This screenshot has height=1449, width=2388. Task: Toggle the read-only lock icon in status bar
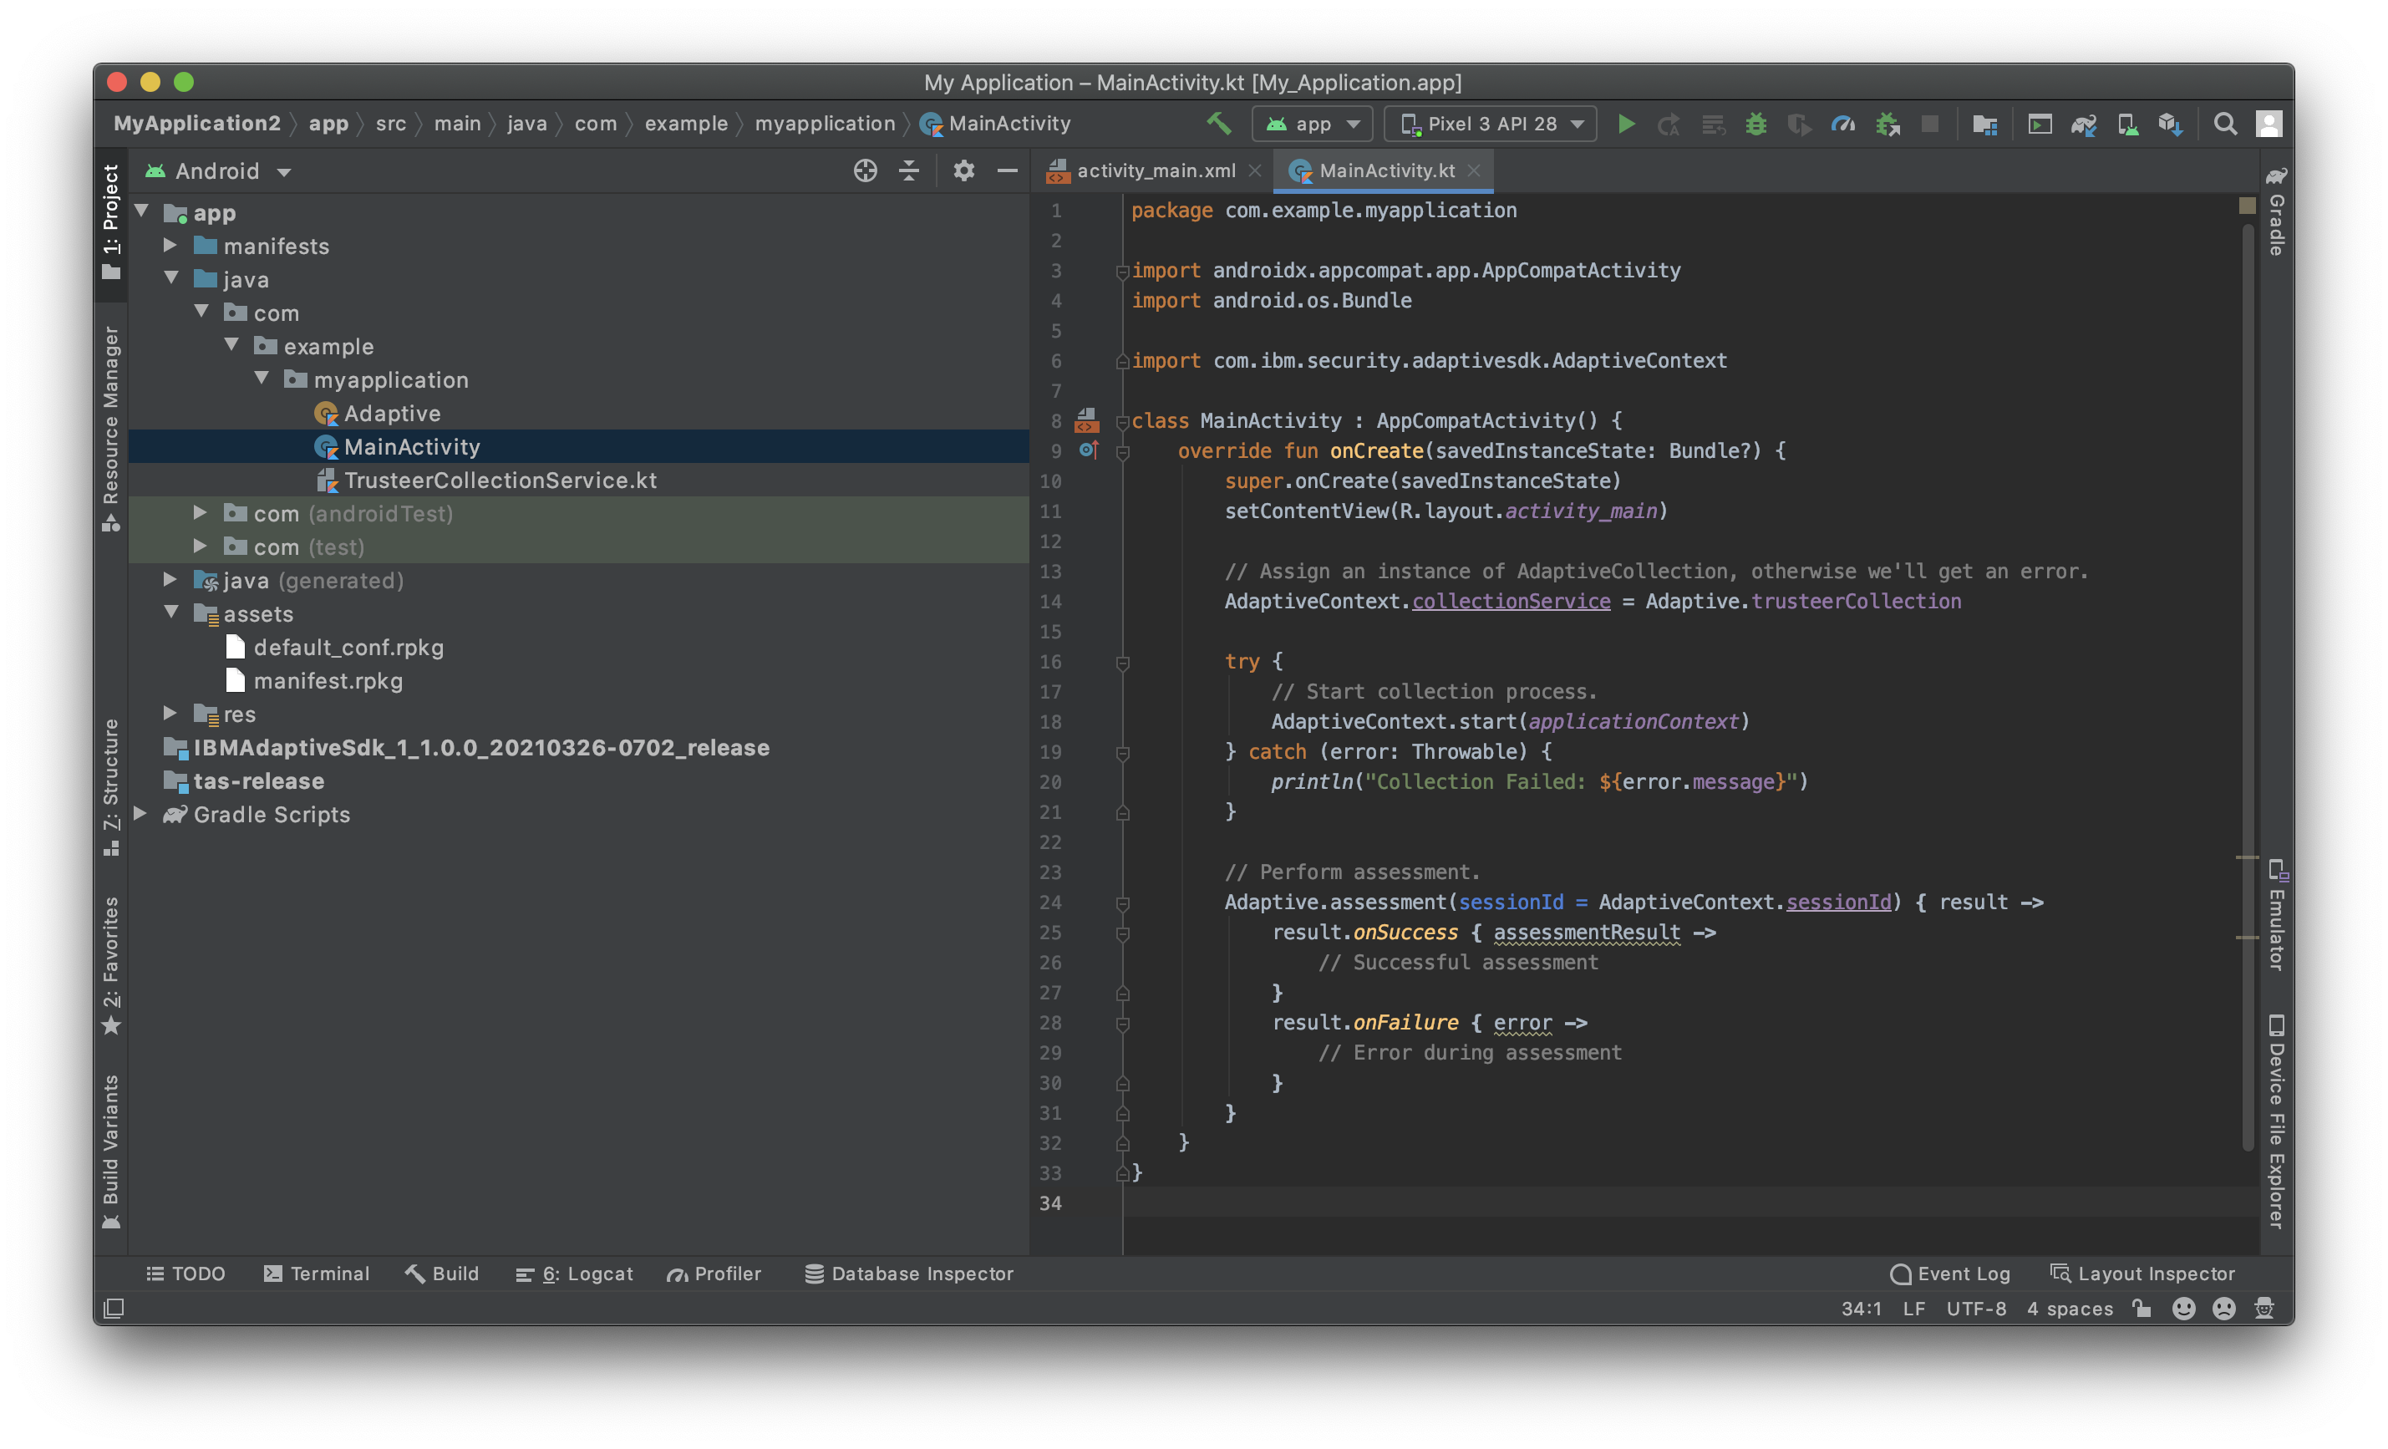[x=2142, y=1309]
